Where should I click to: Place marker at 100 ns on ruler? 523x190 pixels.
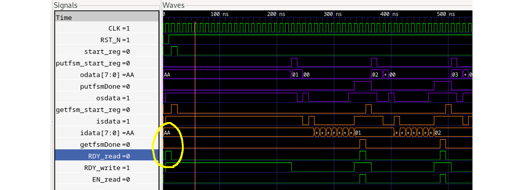point(220,14)
